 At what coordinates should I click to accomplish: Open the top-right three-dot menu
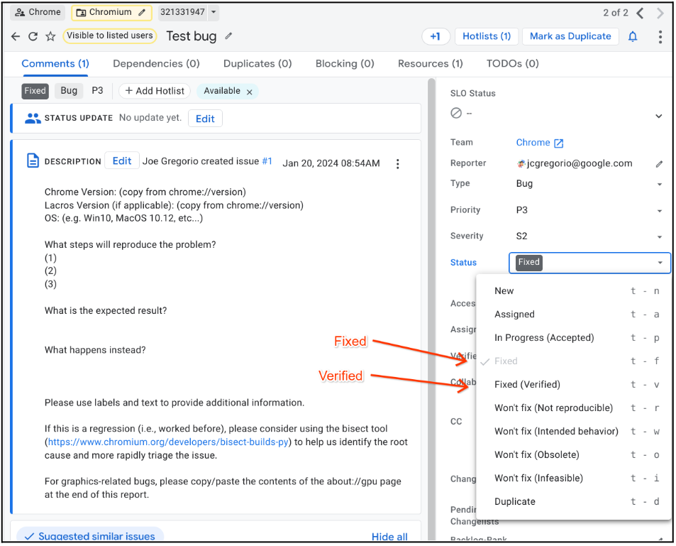pos(660,36)
